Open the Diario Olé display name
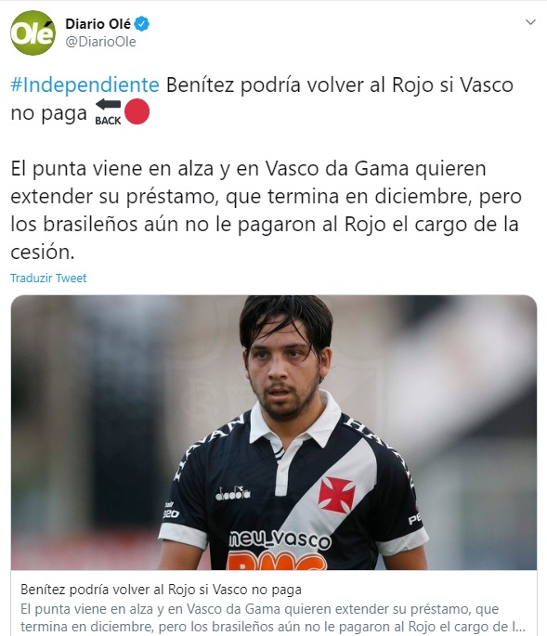Image resolution: width=547 pixels, height=636 pixels. tap(98, 24)
